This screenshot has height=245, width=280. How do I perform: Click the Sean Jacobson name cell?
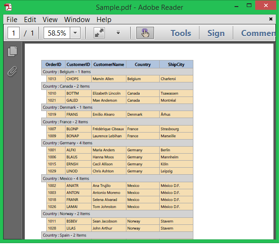109,221
